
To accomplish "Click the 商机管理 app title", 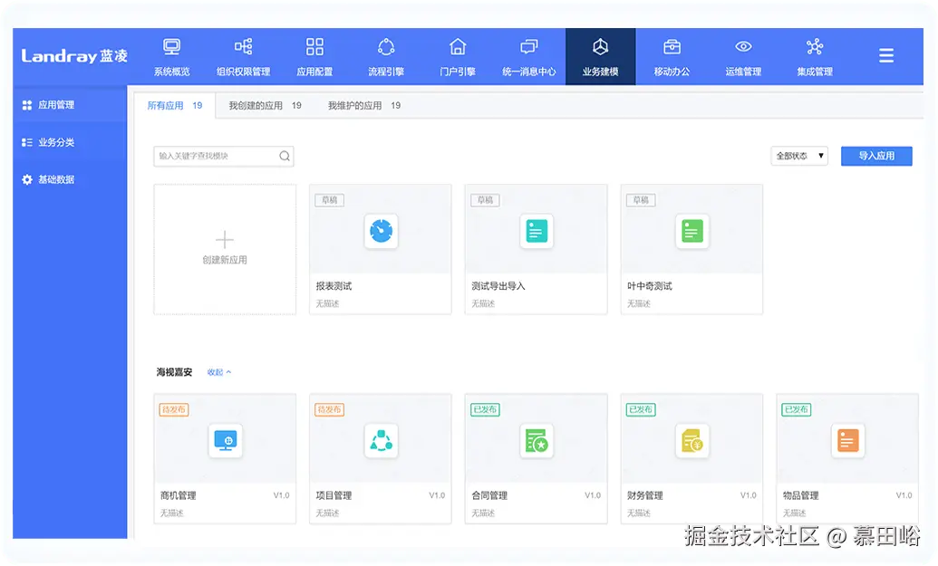I will [179, 495].
